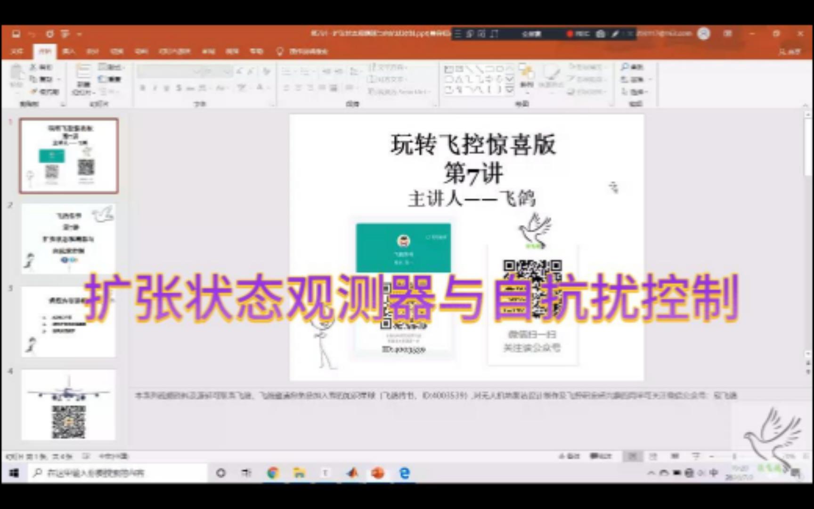Open the recorder toolbar menu icon
814x509 pixels.
pyautogui.click(x=457, y=33)
